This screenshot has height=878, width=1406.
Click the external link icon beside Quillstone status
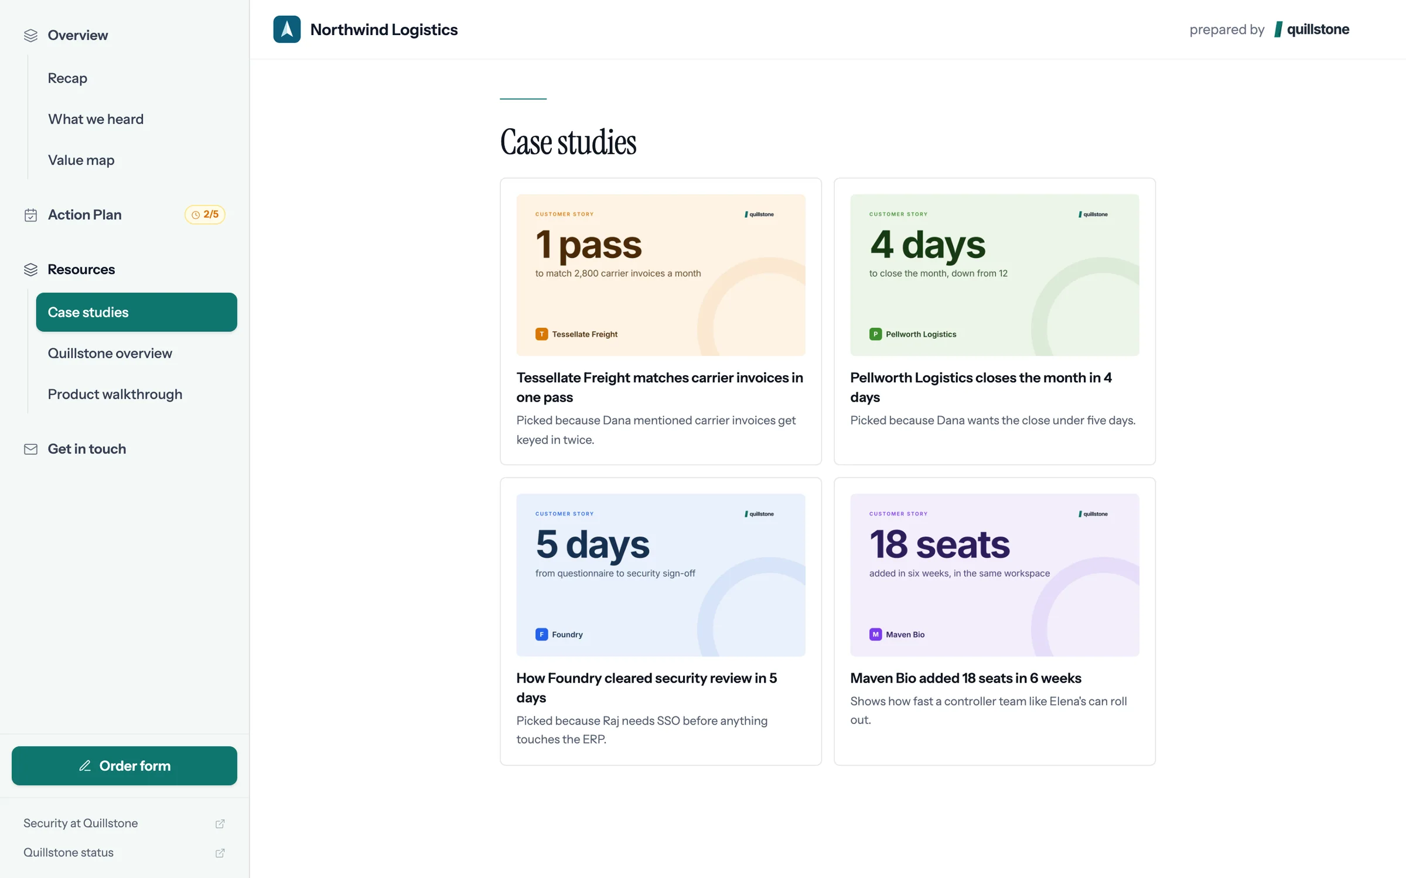[220, 853]
